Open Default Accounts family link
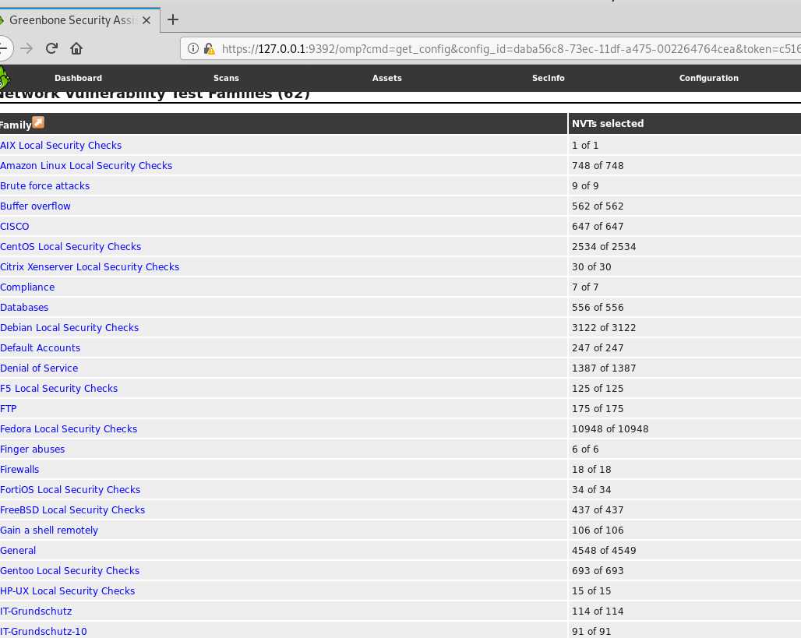801x638 pixels. [40, 348]
